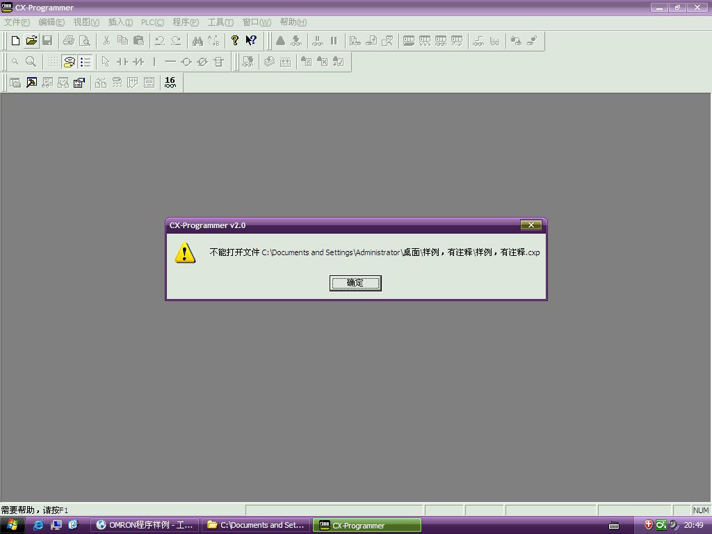Click the Work Online triangle icon
Image resolution: width=712 pixels, height=534 pixels.
pyautogui.click(x=280, y=41)
